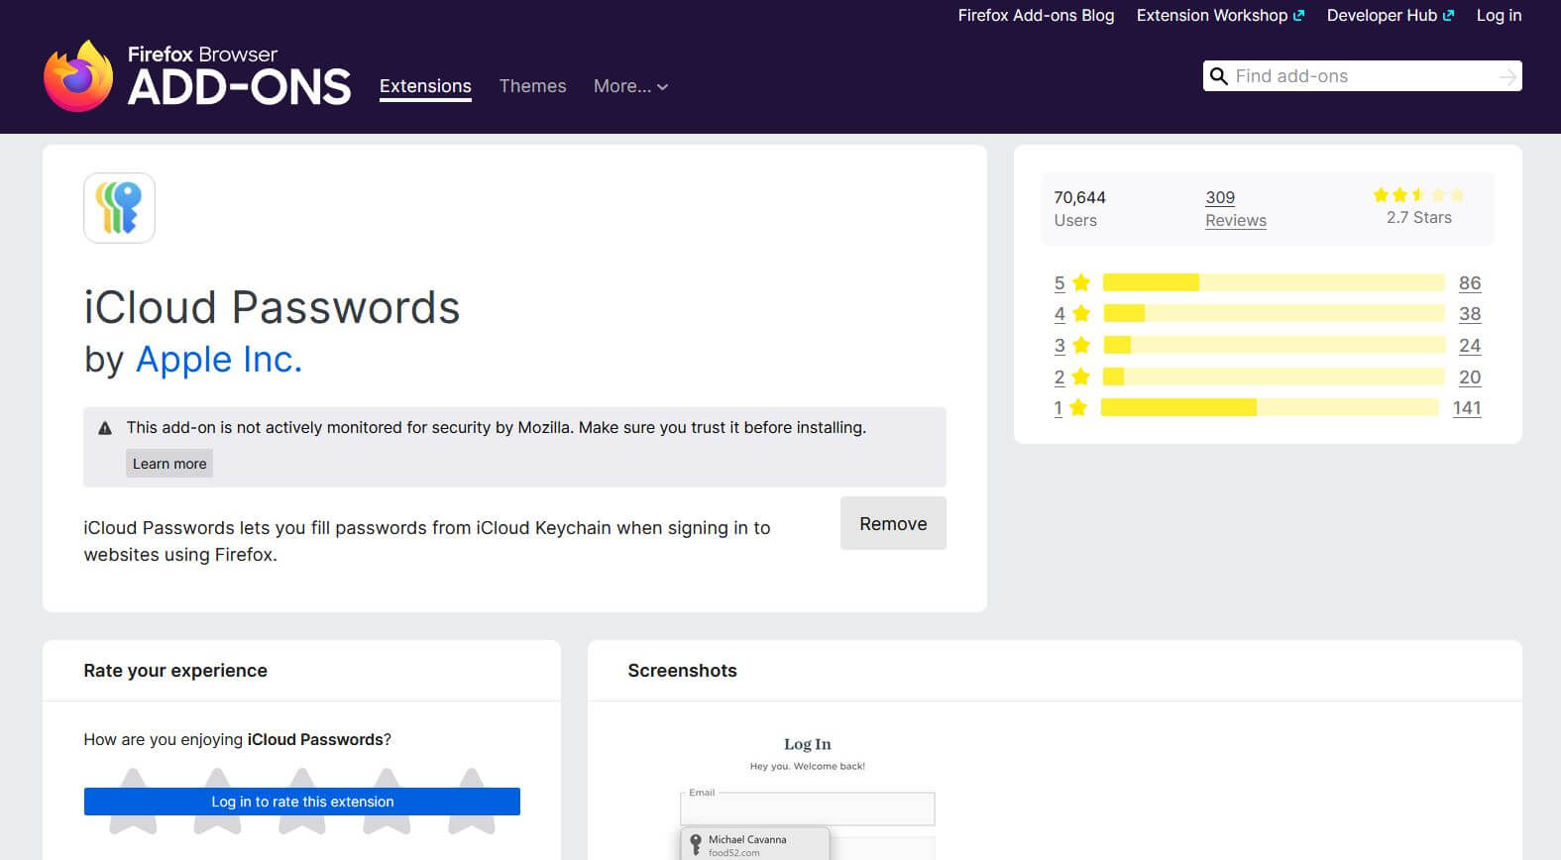This screenshot has height=860, width=1561.
Task: Click the Rate your experience heading
Action: 175,671
